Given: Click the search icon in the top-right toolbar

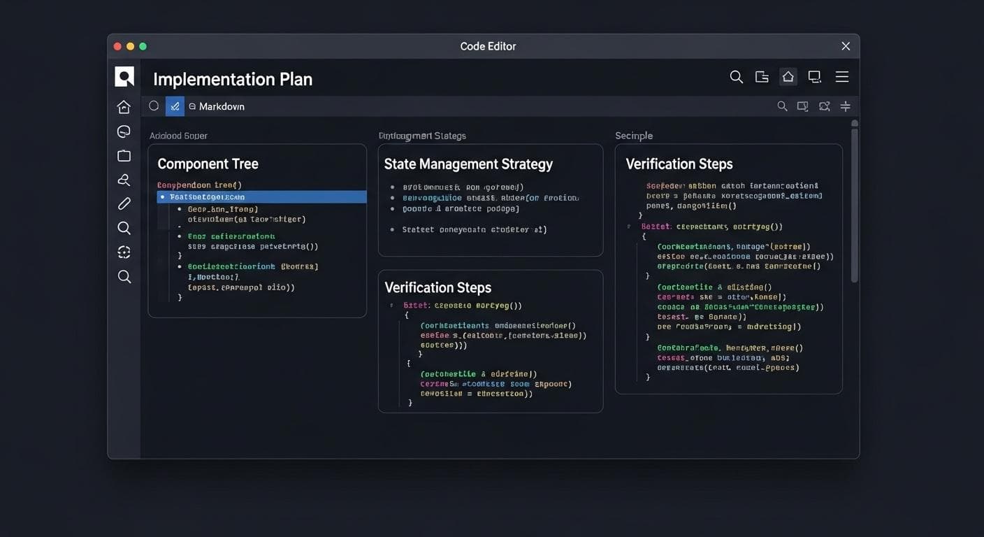Looking at the screenshot, I should click(736, 76).
